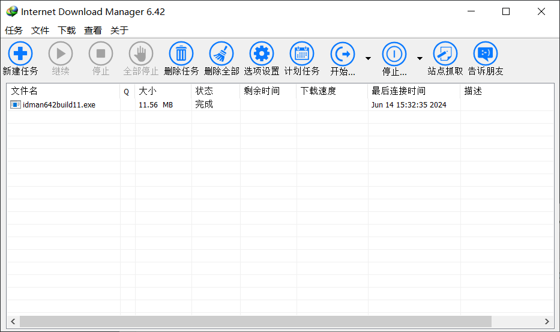This screenshot has height=332, width=560.
Task: Click the horizontal scrollbar left arrow
Action: [x=13, y=322]
